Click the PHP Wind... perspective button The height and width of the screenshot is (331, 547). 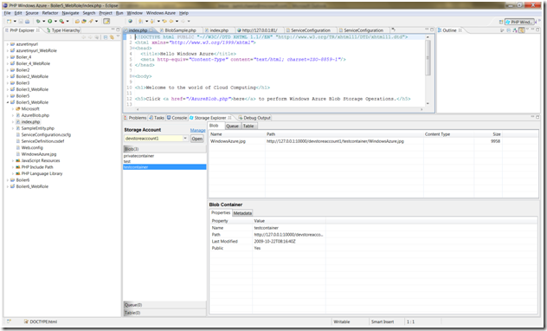[x=520, y=22]
